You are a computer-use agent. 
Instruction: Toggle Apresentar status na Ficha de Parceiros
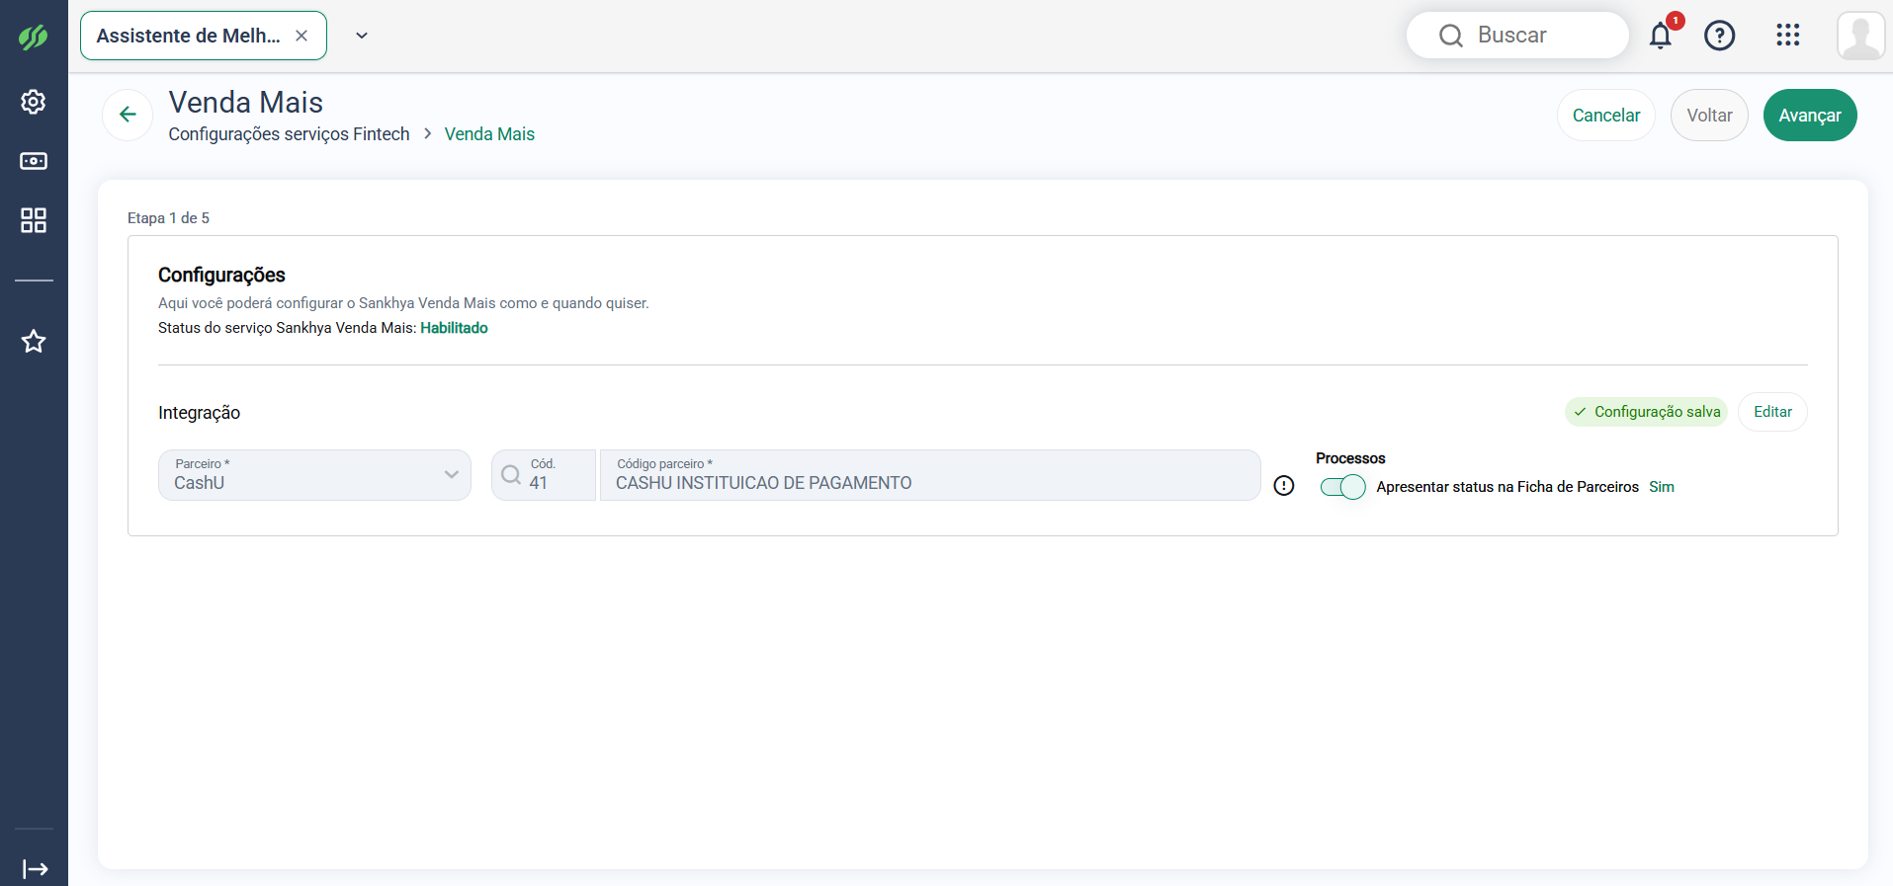[1343, 487]
